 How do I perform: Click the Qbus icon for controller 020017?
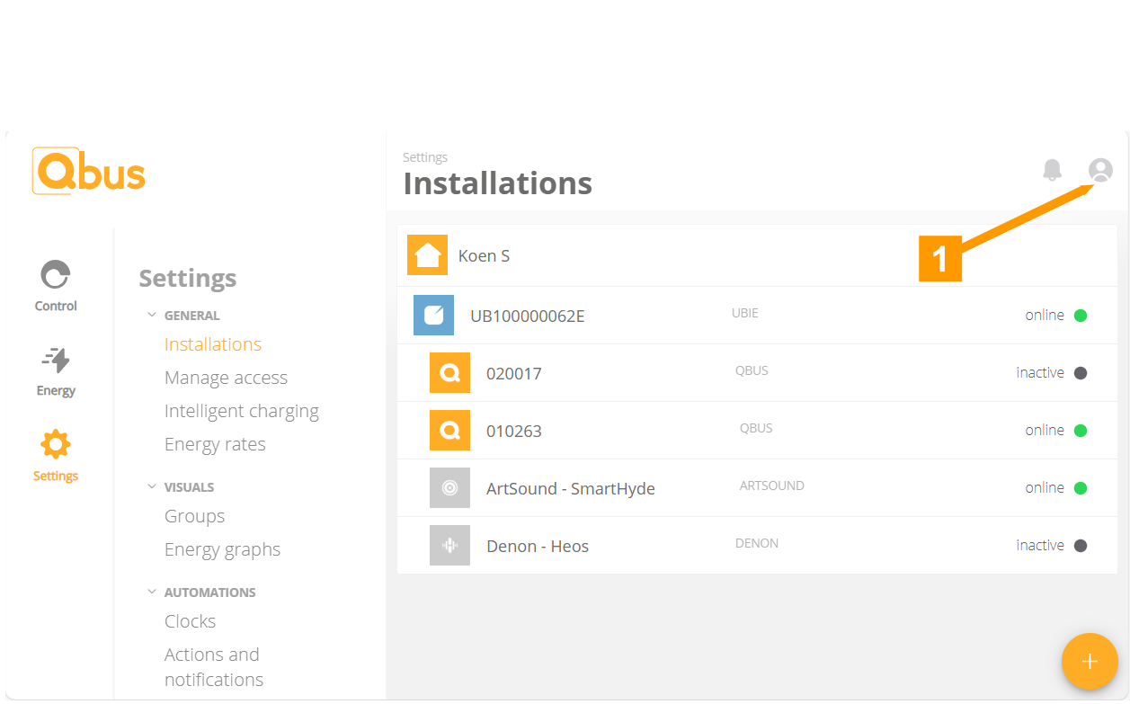(x=449, y=373)
